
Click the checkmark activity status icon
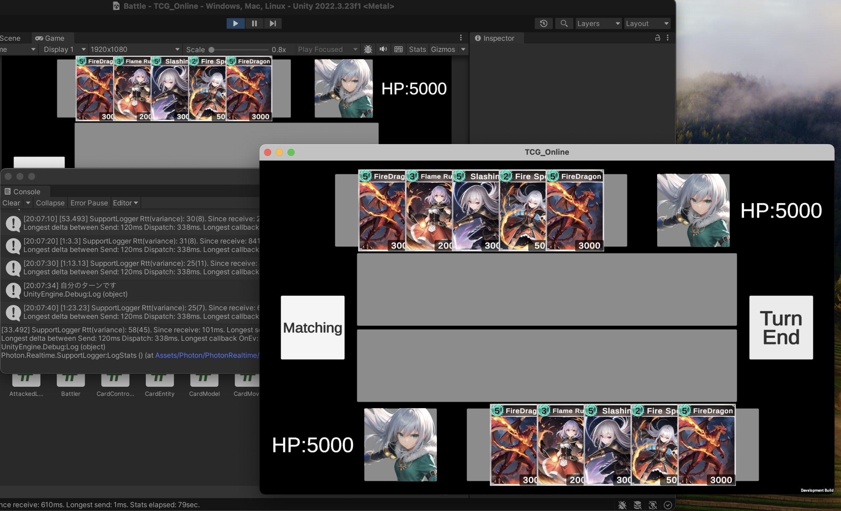point(668,504)
